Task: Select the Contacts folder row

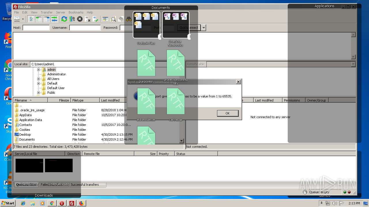Action: point(25,125)
